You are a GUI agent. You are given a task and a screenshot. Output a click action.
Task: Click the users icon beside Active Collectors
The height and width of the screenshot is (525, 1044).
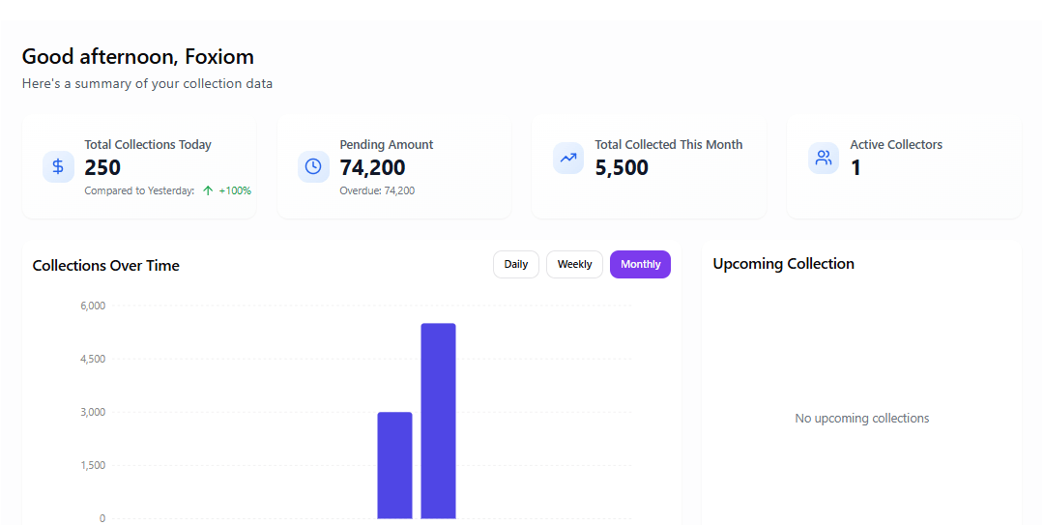(824, 158)
